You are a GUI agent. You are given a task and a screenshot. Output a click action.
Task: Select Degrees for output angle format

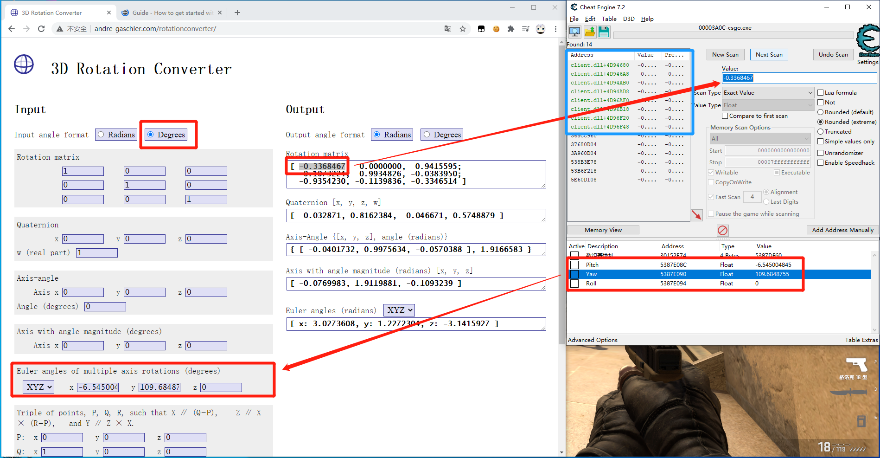(x=427, y=135)
